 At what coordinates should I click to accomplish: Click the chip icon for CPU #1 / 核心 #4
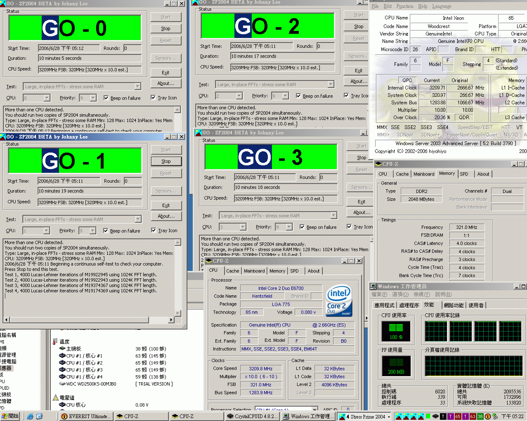pos(62,376)
